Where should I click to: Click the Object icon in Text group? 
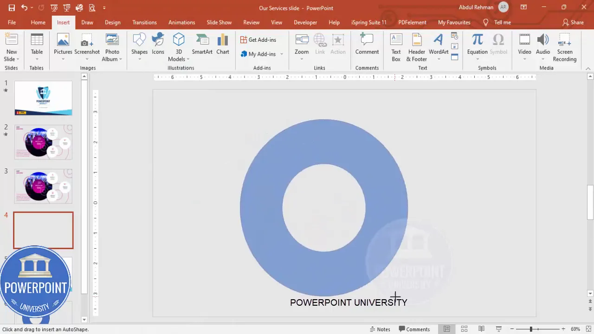[x=454, y=58]
